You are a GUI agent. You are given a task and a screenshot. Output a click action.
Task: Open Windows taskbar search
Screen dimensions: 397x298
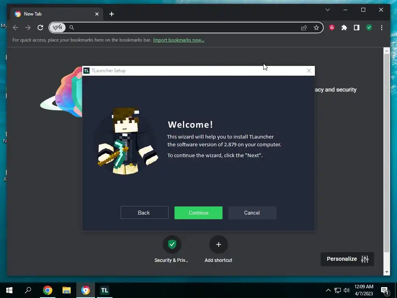click(28, 290)
